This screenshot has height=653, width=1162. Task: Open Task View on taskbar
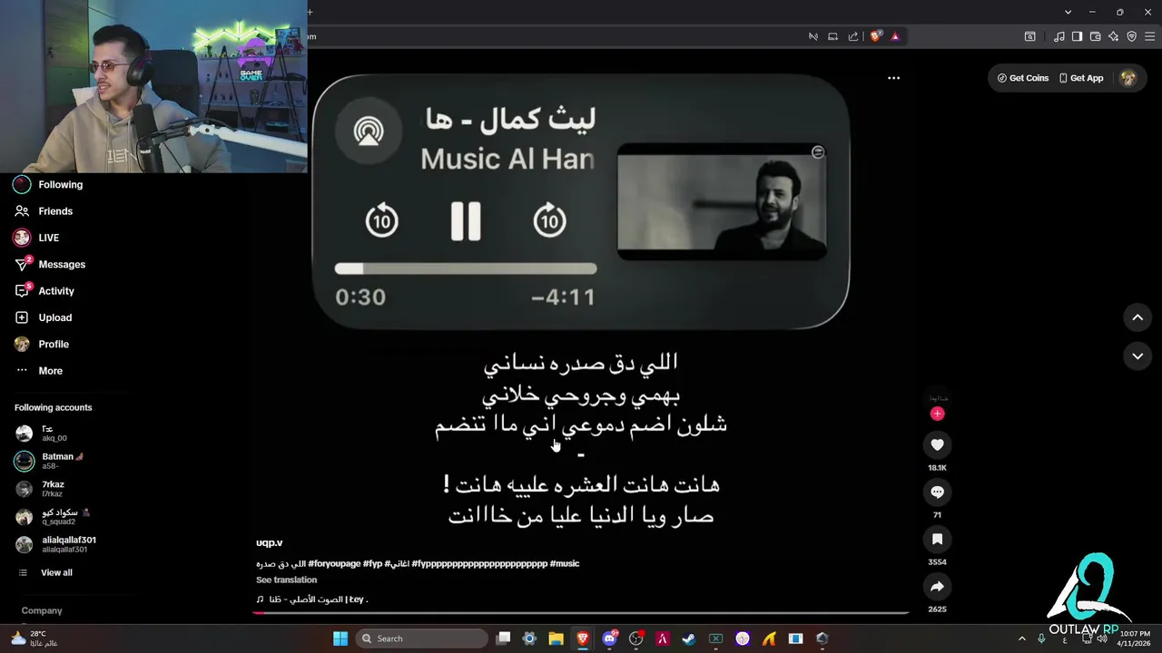coord(503,638)
